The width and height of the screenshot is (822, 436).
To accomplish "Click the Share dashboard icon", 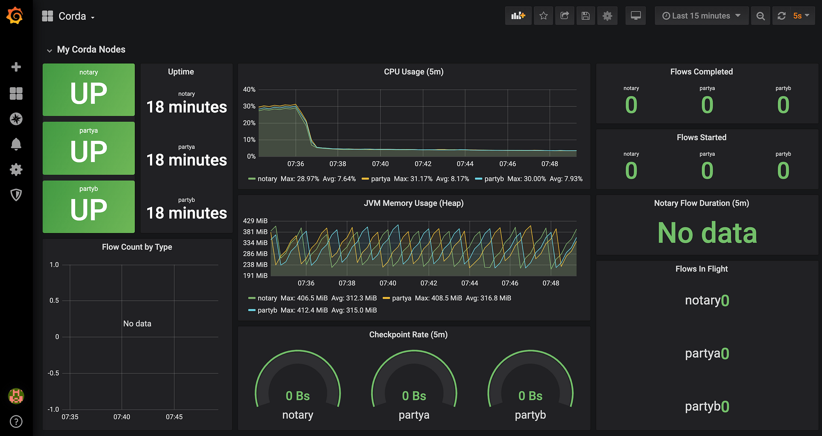I will tap(565, 16).
